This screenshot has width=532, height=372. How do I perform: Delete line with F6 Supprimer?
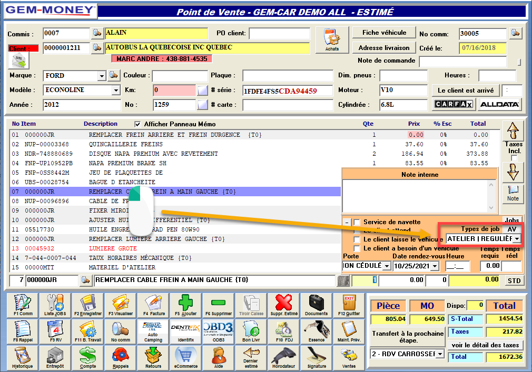[219, 305]
